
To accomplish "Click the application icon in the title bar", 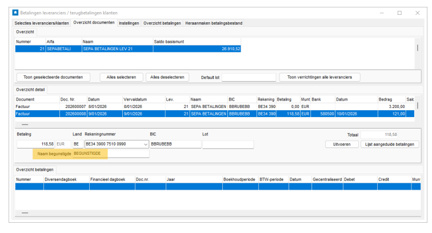I will (15, 13).
